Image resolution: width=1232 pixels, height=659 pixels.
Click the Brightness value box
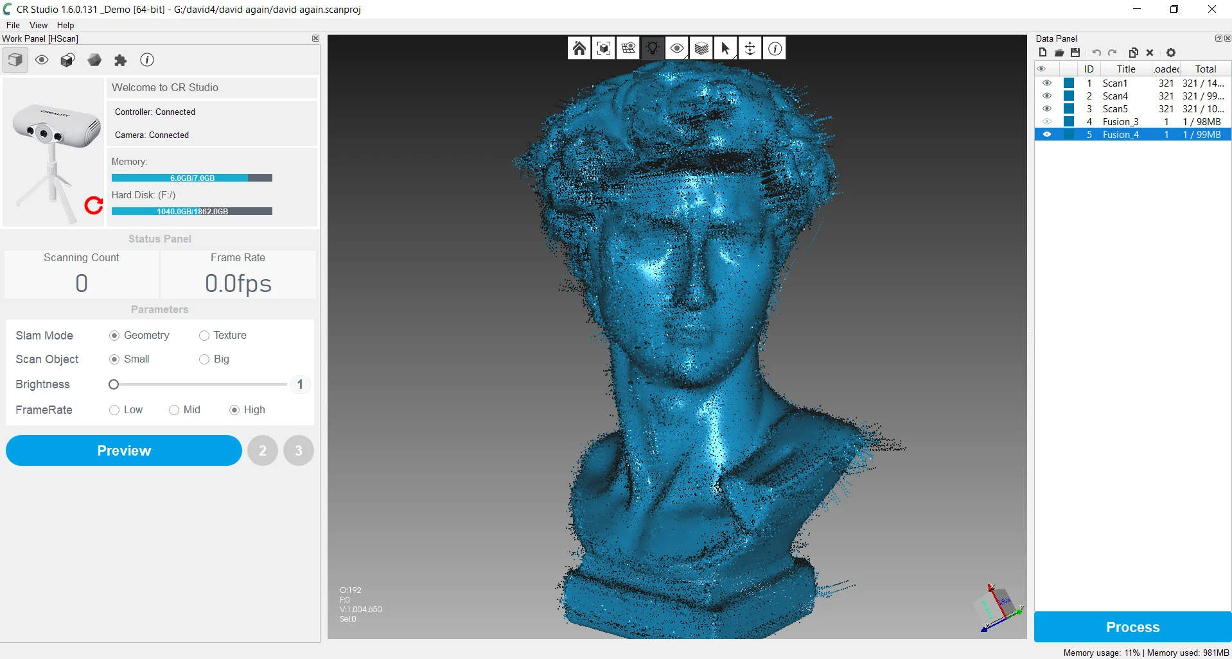(300, 384)
